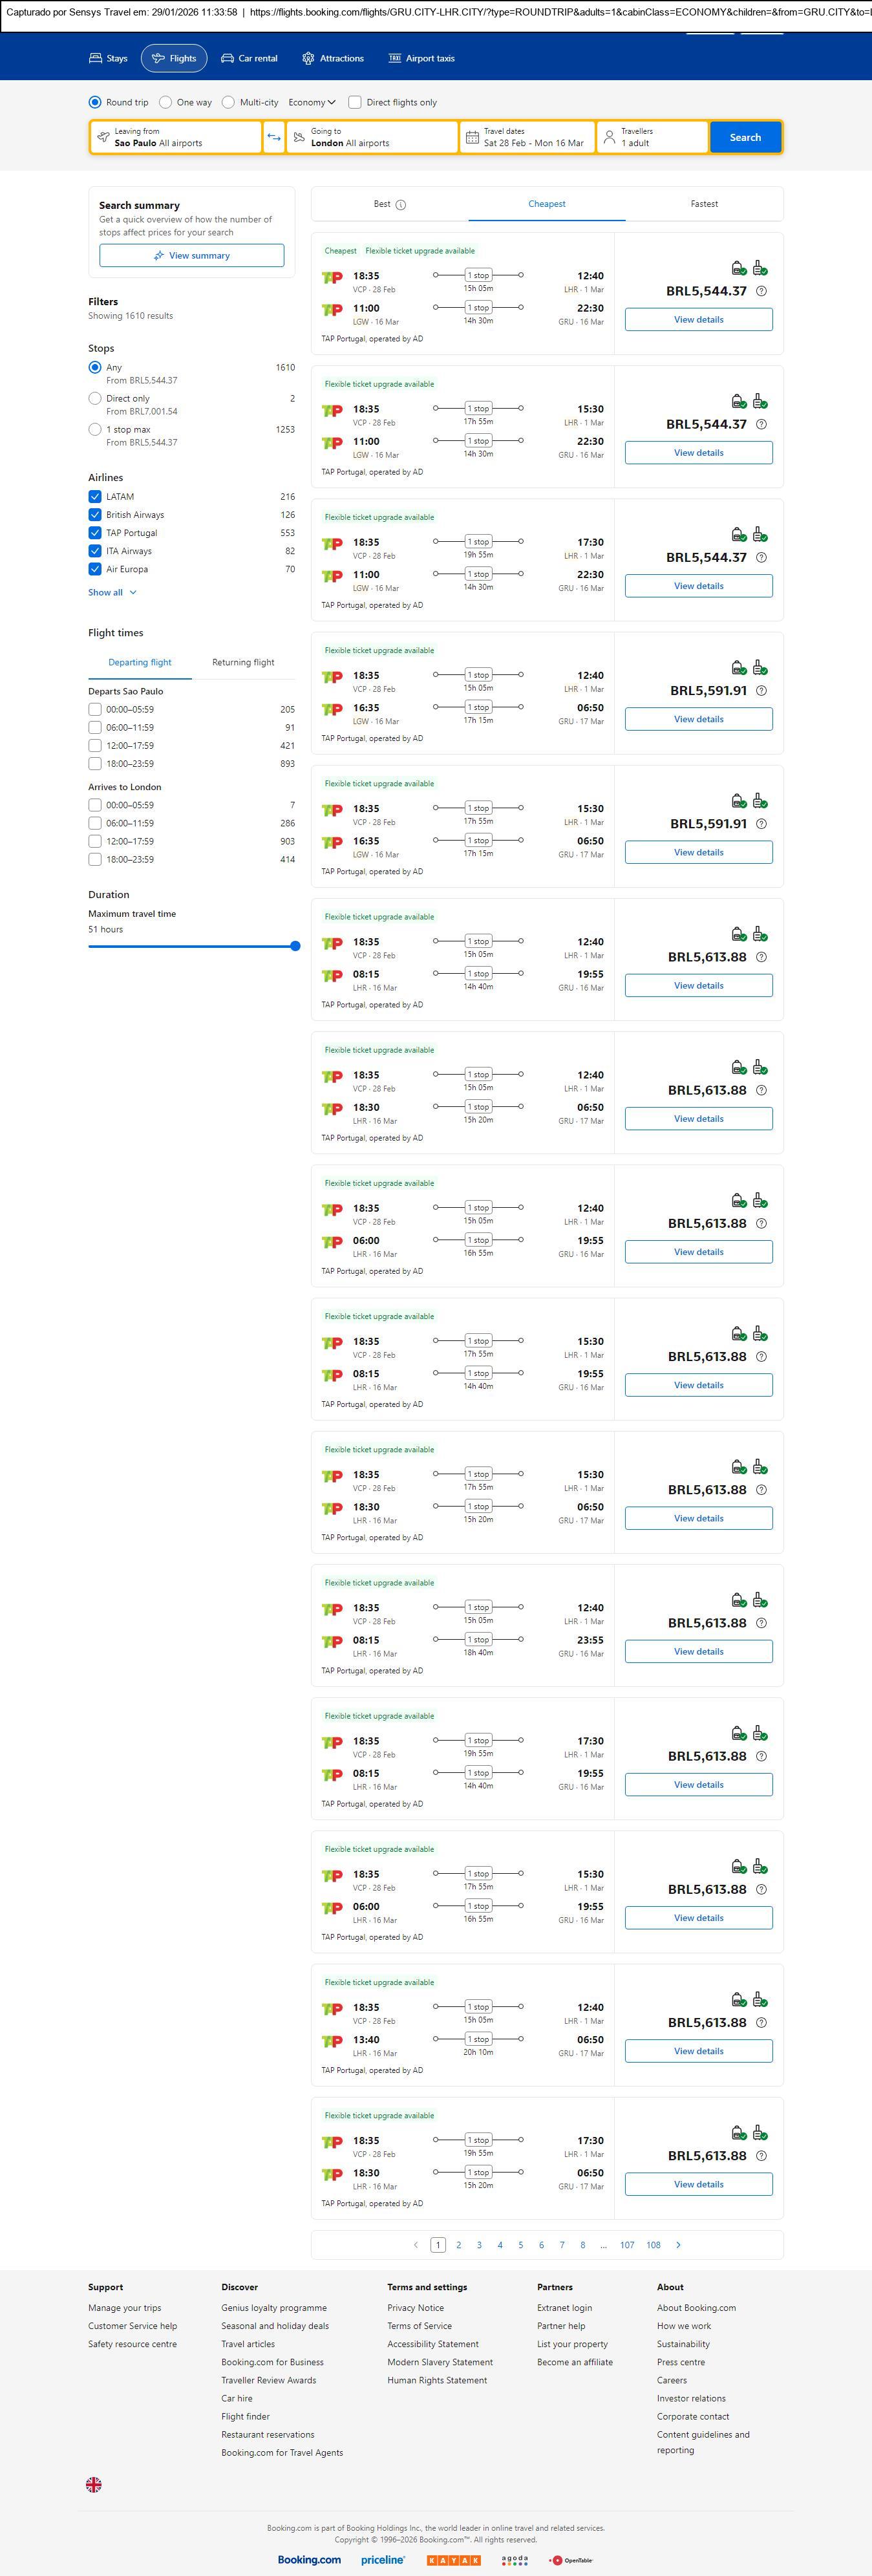Click the swap origin and destination arrows icon

[x=273, y=137]
